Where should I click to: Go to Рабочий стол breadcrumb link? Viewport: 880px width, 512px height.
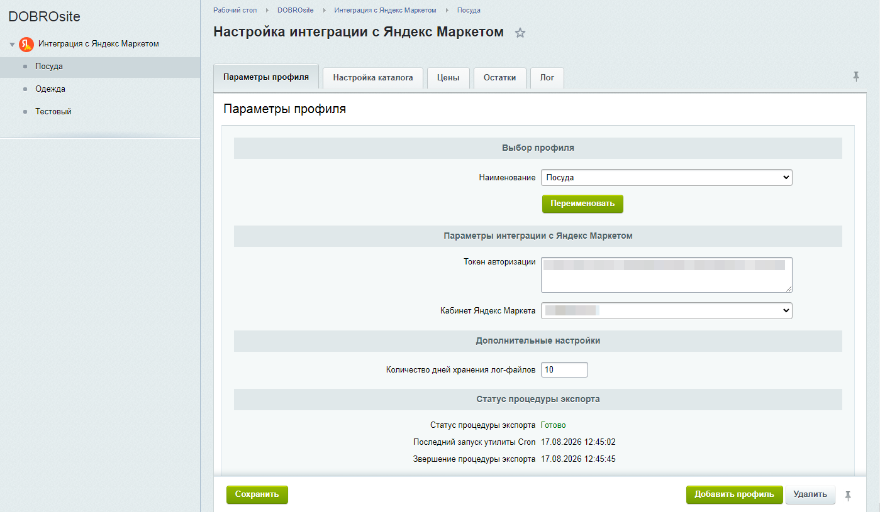(235, 11)
